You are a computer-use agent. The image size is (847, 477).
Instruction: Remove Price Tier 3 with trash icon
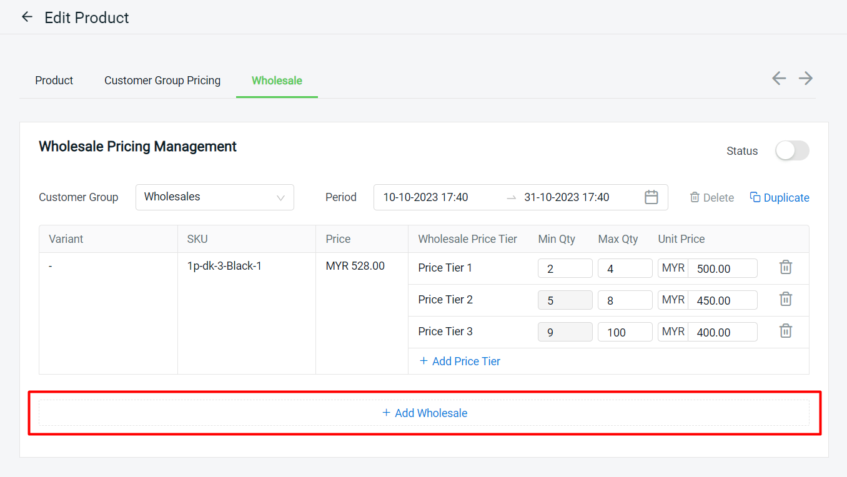pos(786,331)
